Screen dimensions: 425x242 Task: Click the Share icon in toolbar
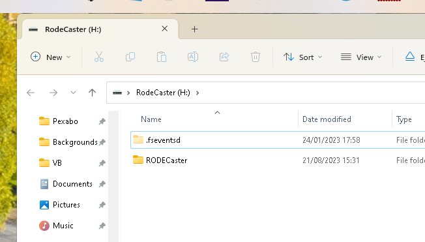point(224,57)
